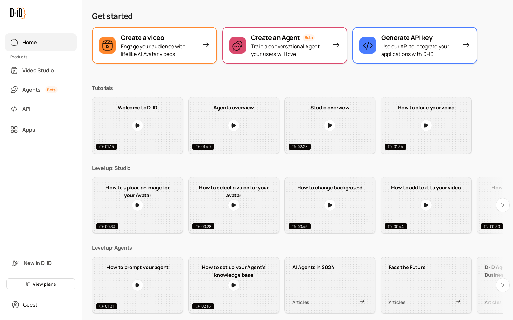Click the 01:15 duration on Welcome to D-ID
Image resolution: width=513 pixels, height=320 pixels.
tap(106, 147)
